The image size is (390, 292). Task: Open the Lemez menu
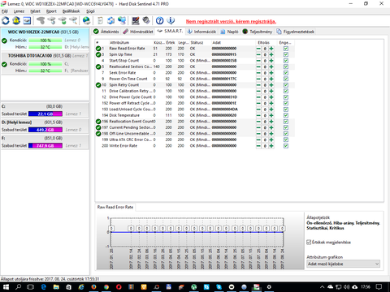pos(19,11)
